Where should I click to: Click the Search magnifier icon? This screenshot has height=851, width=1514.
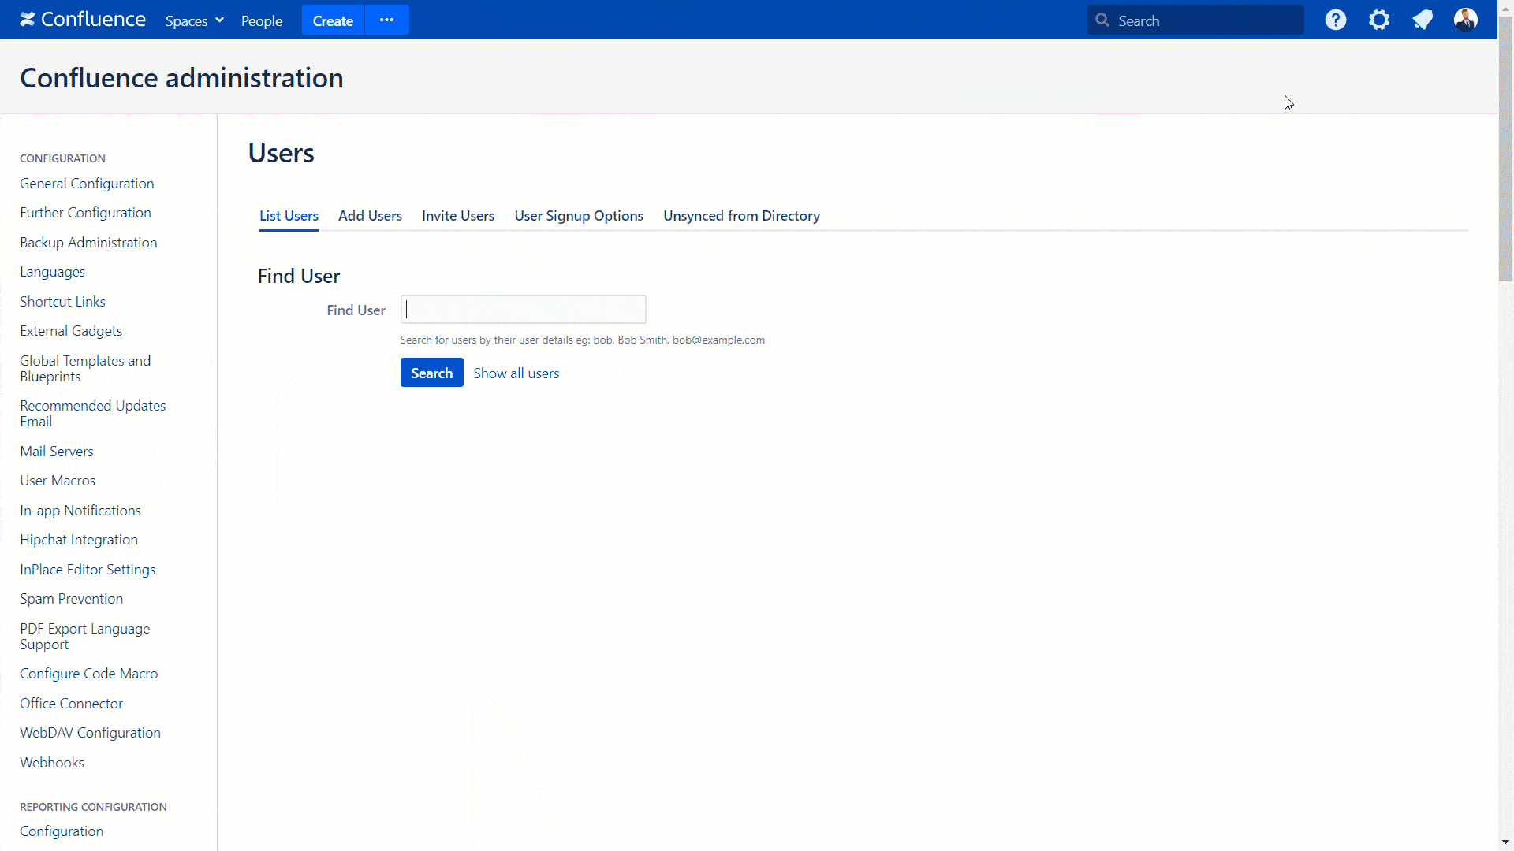[1102, 20]
